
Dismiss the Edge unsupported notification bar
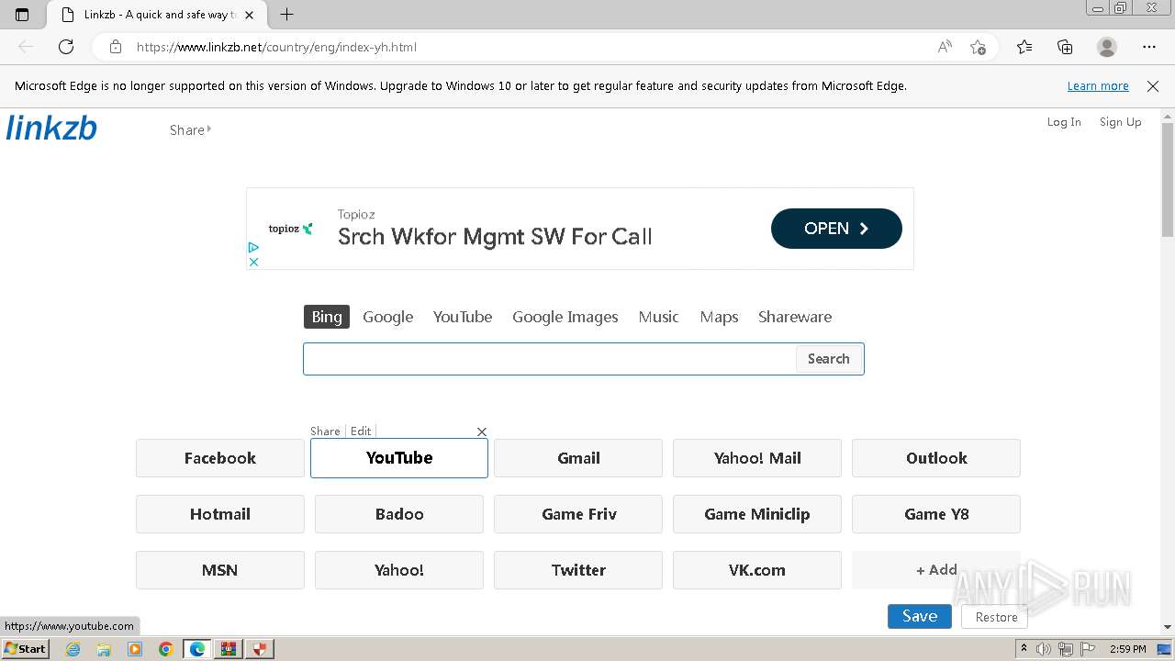pyautogui.click(x=1153, y=86)
